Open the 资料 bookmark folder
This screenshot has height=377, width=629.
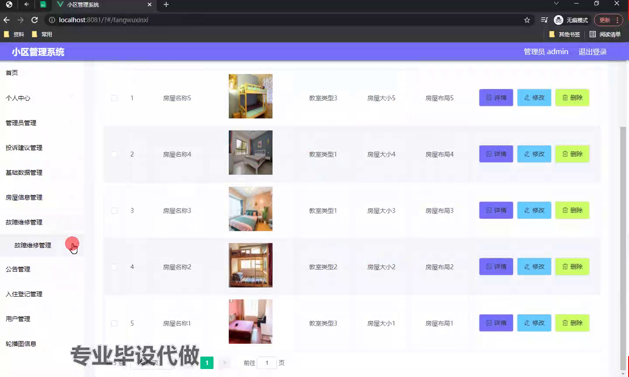pos(14,34)
